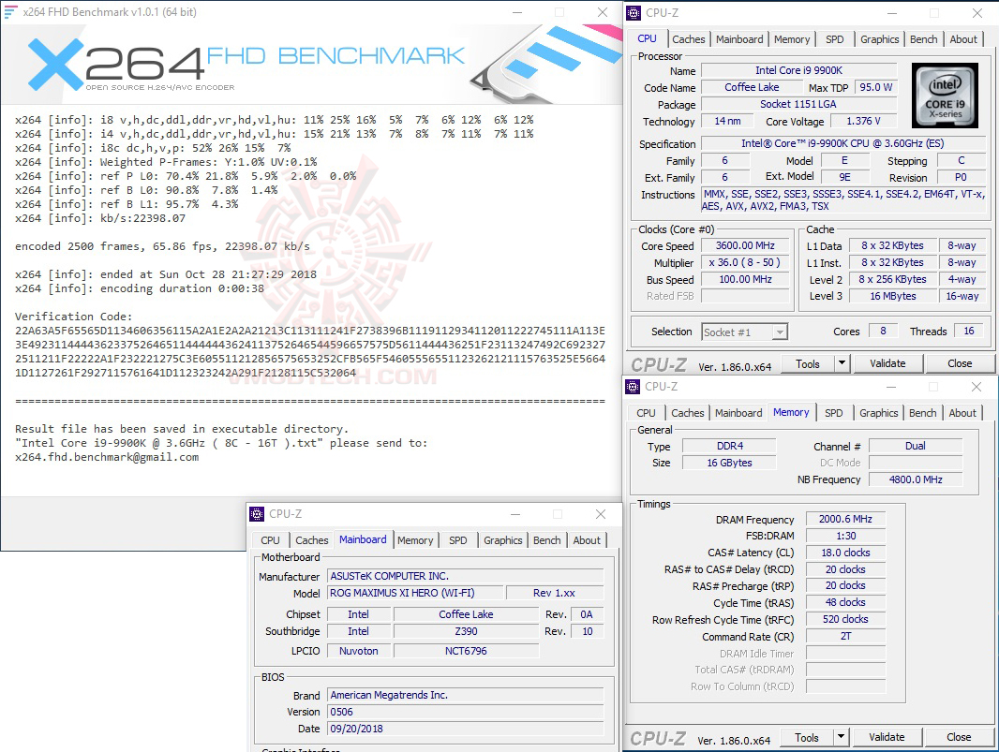Click the BIOS Date 09/20/2018 field
Image resolution: width=999 pixels, height=752 pixels.
(x=465, y=729)
